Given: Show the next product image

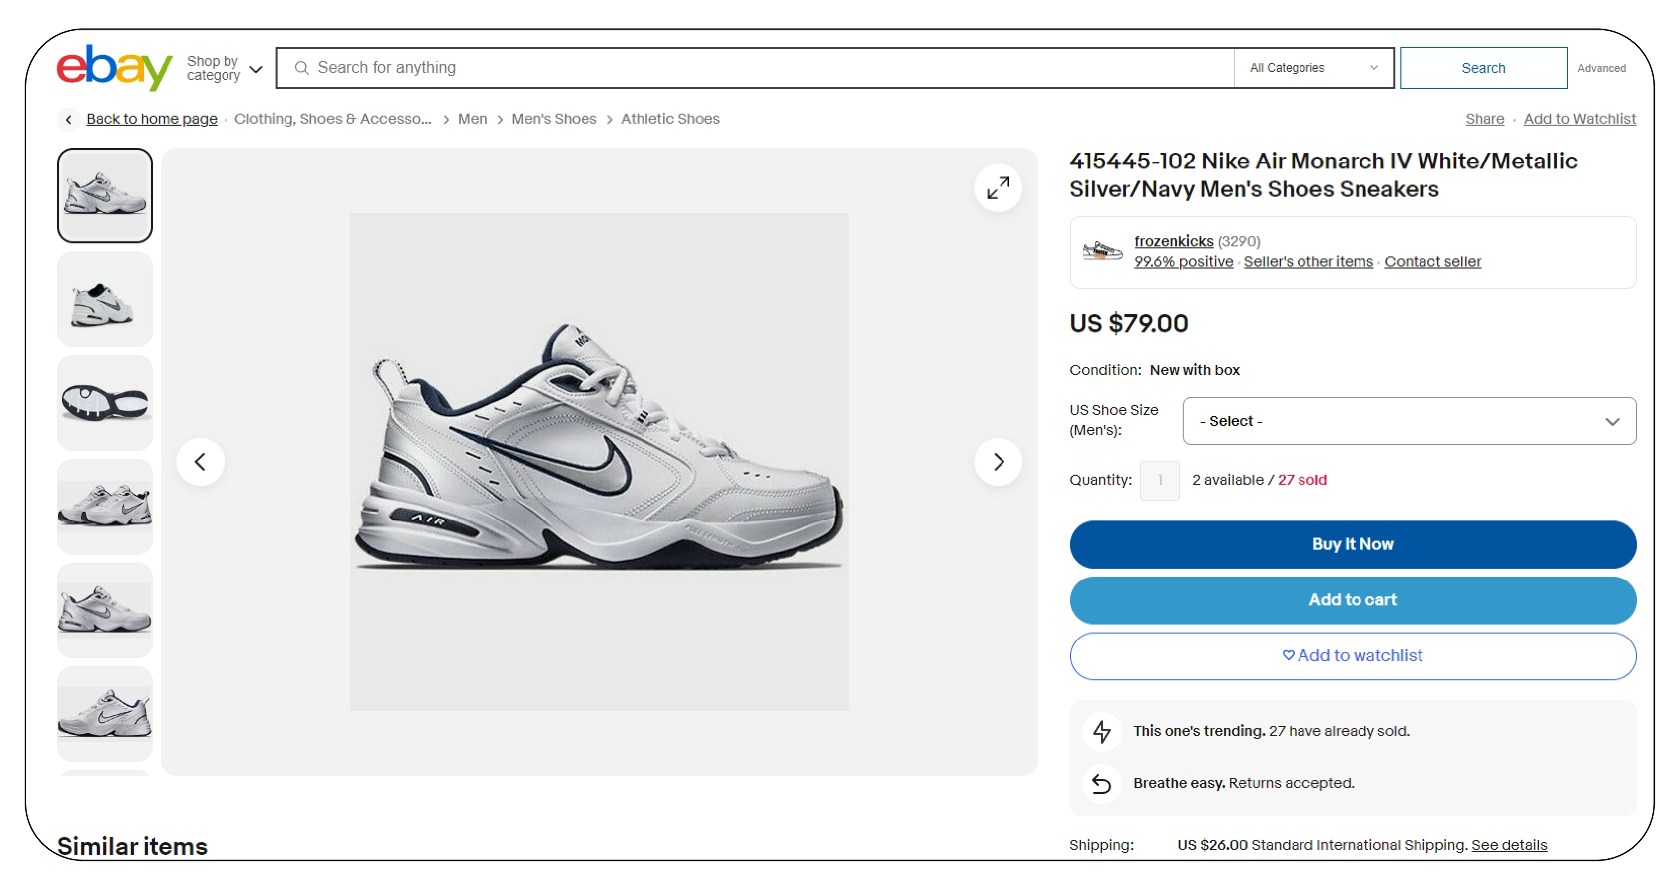Looking at the screenshot, I should 998,462.
